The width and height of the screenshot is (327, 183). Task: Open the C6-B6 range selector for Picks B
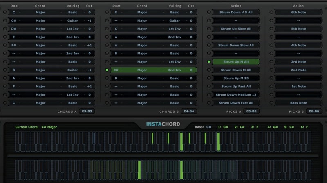pyautogui.click(x=314, y=111)
